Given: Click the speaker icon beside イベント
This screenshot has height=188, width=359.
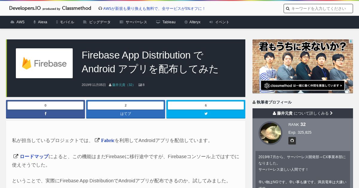Looking at the screenshot, I should click(x=211, y=22).
